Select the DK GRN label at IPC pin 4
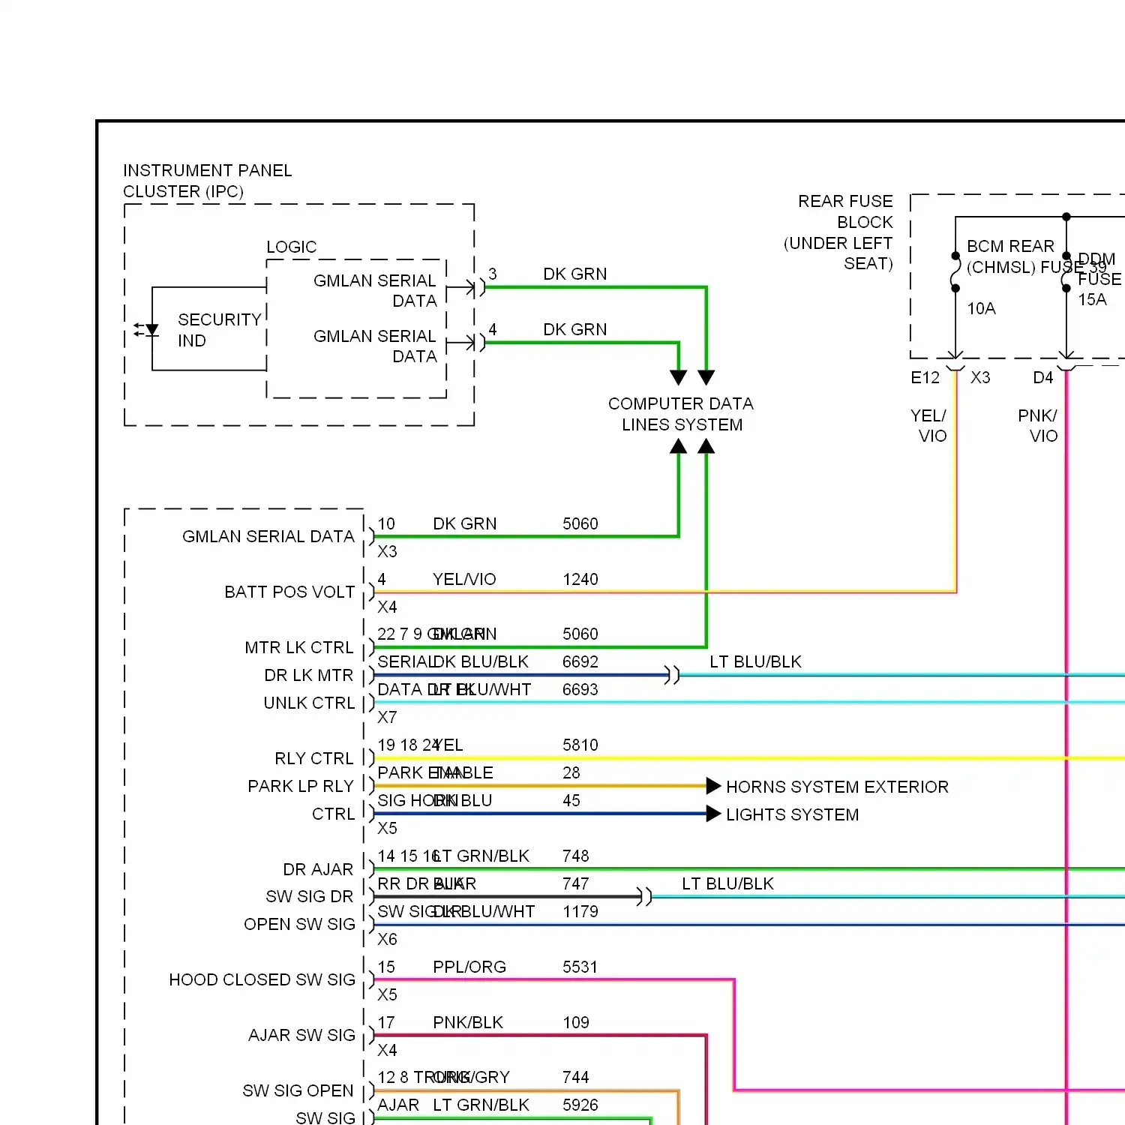This screenshot has height=1125, width=1125. click(575, 329)
